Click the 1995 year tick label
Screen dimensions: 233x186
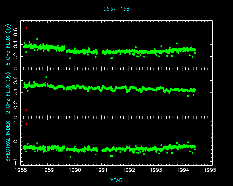(210, 170)
